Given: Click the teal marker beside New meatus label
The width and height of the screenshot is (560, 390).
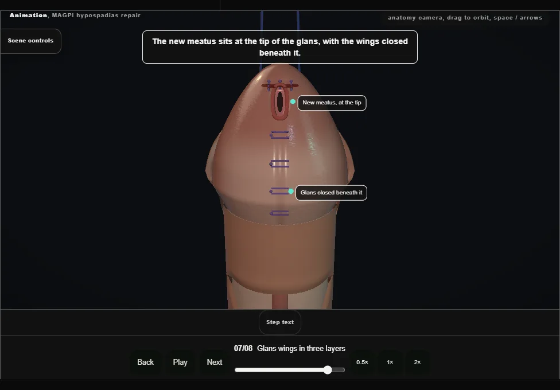Looking at the screenshot, I should [293, 102].
